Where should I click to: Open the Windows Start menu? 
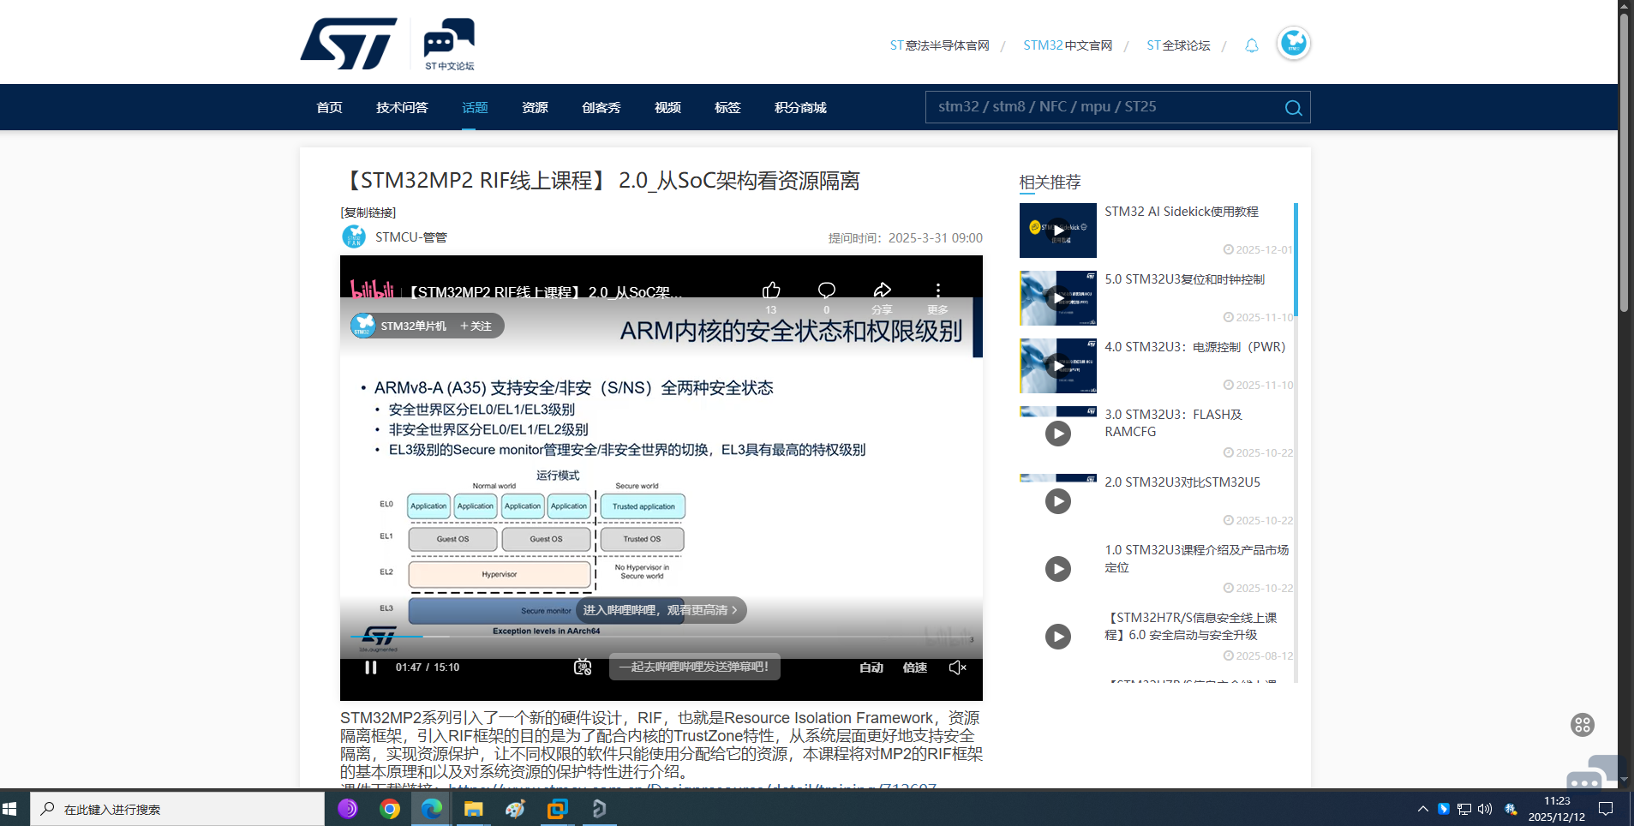[10, 809]
